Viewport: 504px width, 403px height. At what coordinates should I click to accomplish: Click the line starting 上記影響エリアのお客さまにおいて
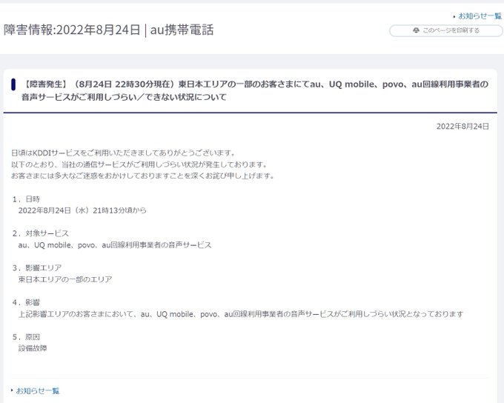click(x=241, y=314)
